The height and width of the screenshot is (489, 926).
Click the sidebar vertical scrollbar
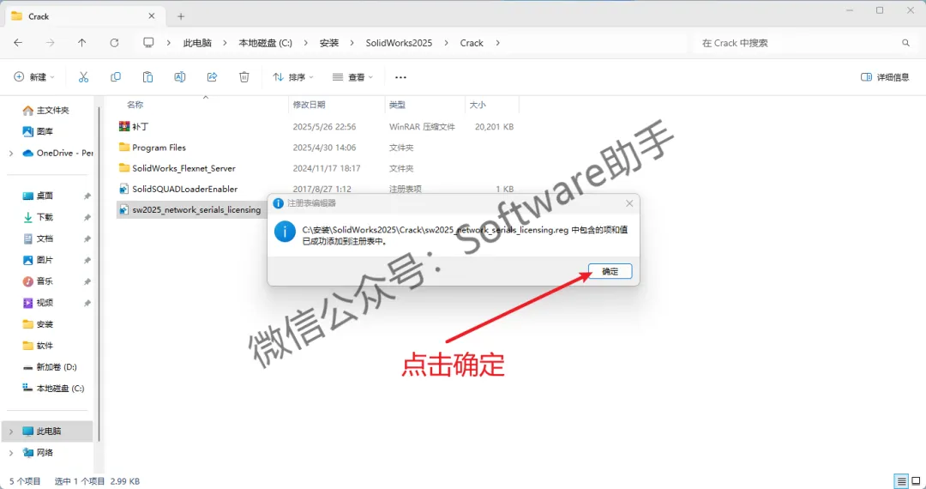tap(99, 275)
